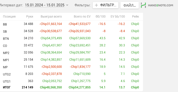Select the UTG2 position row
The image size is (178, 92).
[71, 74]
